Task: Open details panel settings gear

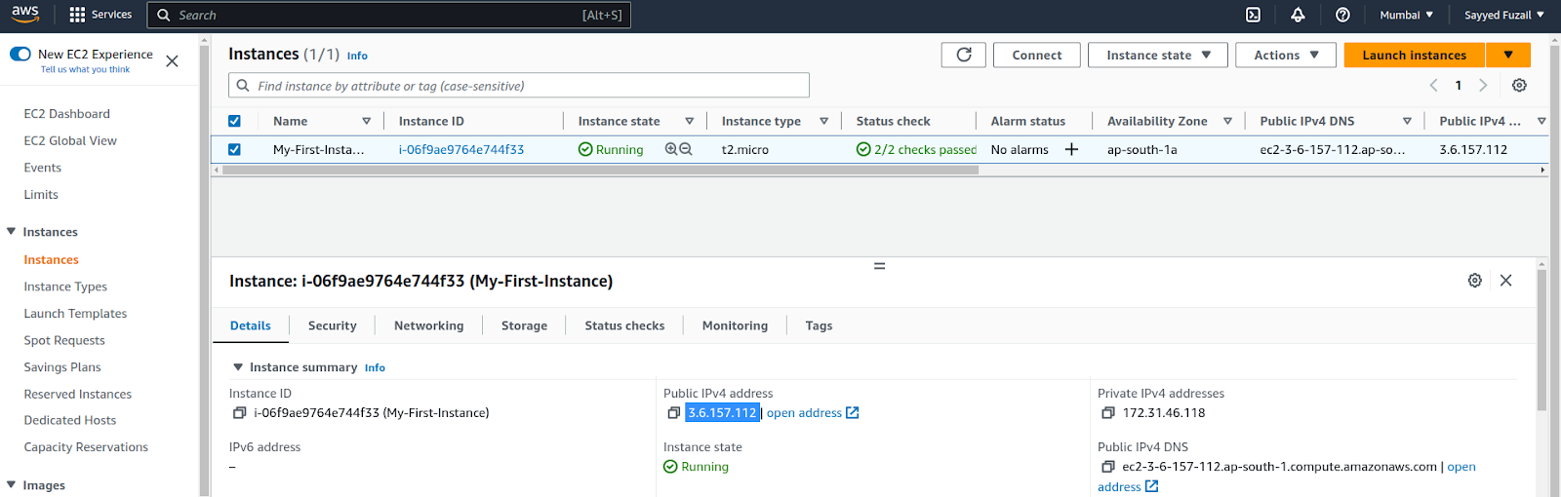Action: pyautogui.click(x=1475, y=281)
